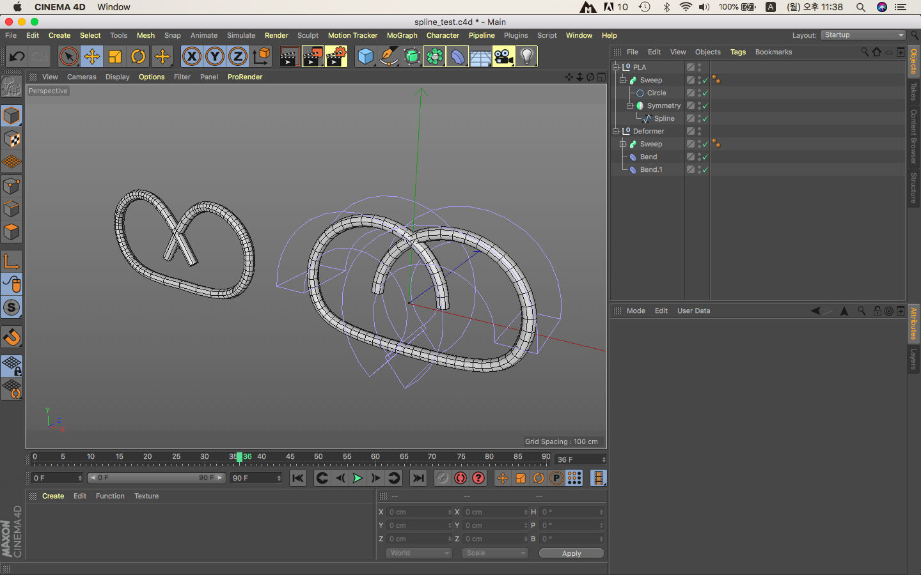
Task: Open macOS Spotlight search icon
Action: 861,7
